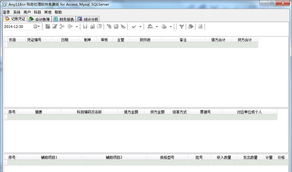Click the 规格型号 column header
The width and height of the screenshot is (292, 172).
pos(167,157)
